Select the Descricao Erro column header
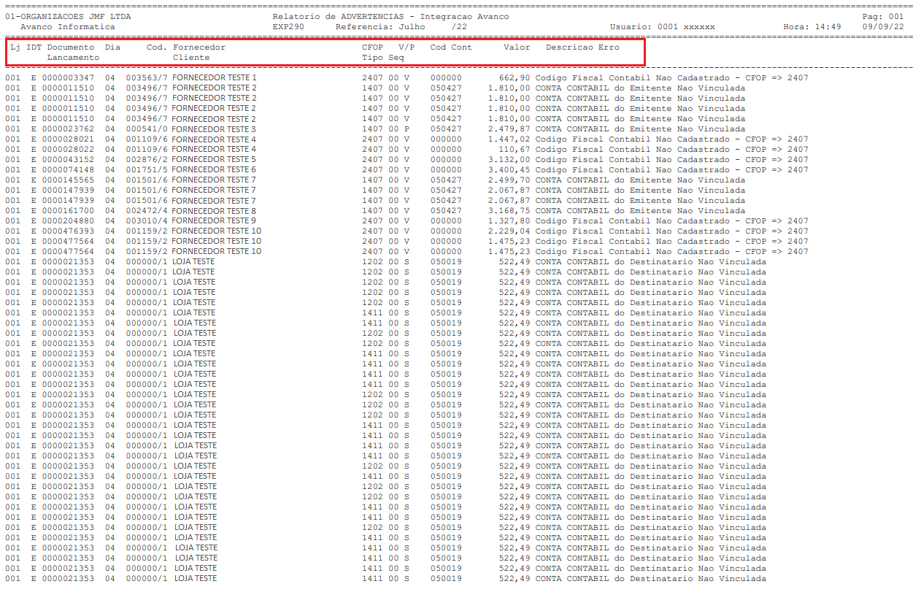 [x=582, y=47]
